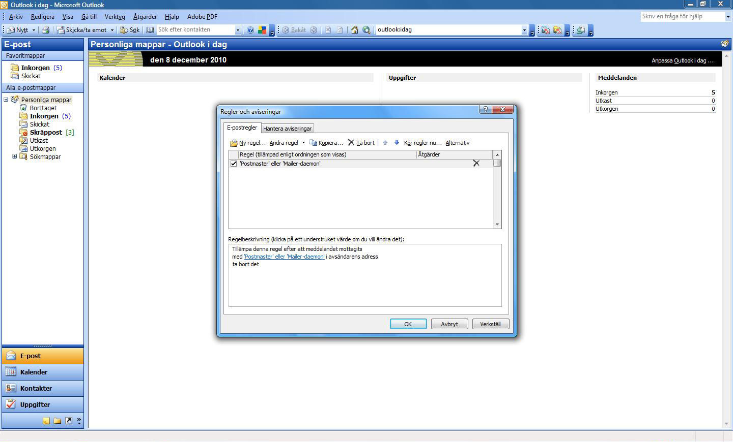This screenshot has width=733, height=442.
Task: Click the search the web icon
Action: click(366, 30)
